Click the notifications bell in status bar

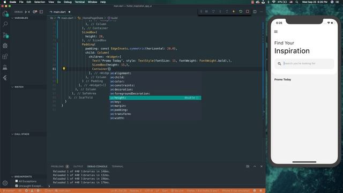[261, 191]
